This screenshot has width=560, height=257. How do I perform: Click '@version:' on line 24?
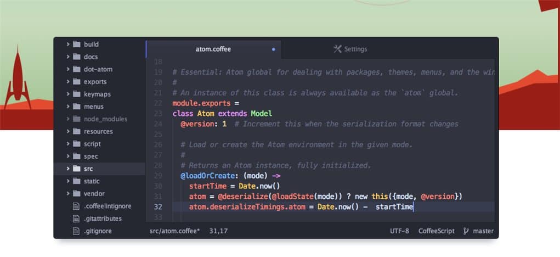pos(199,124)
